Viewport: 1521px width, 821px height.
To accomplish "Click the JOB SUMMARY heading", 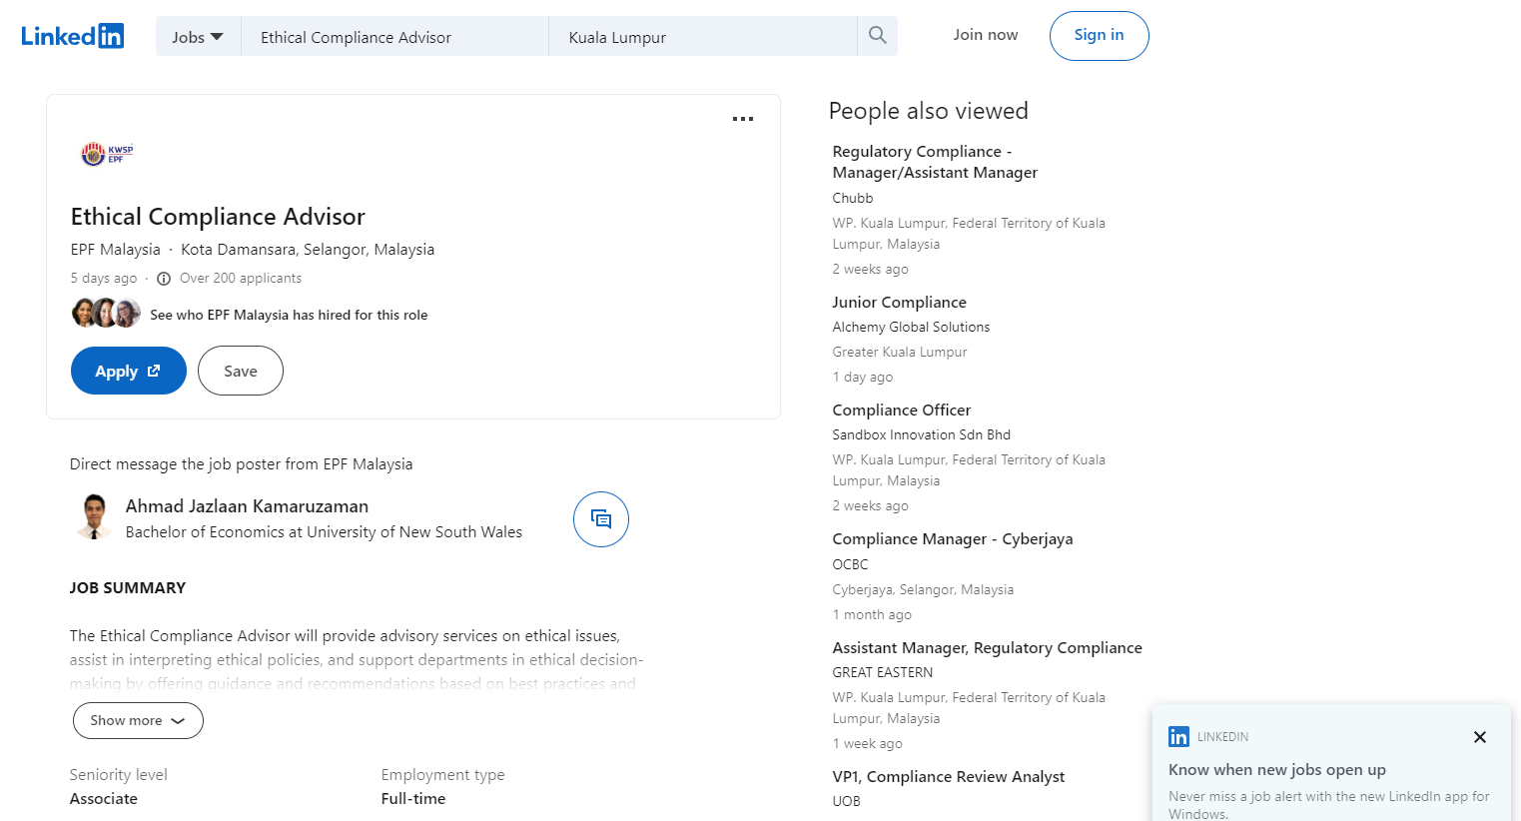I will click(x=128, y=588).
